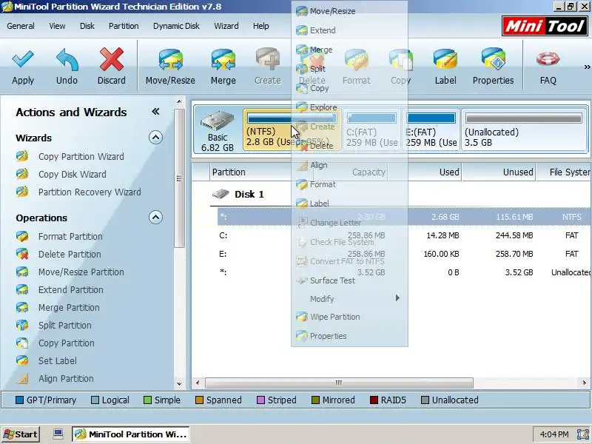Click show desktop icon in taskbar

(x=58, y=434)
